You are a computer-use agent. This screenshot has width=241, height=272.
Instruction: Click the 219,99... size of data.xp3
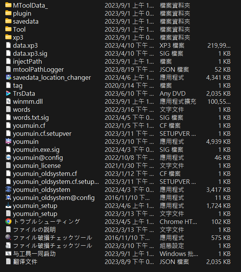[x=219, y=45]
